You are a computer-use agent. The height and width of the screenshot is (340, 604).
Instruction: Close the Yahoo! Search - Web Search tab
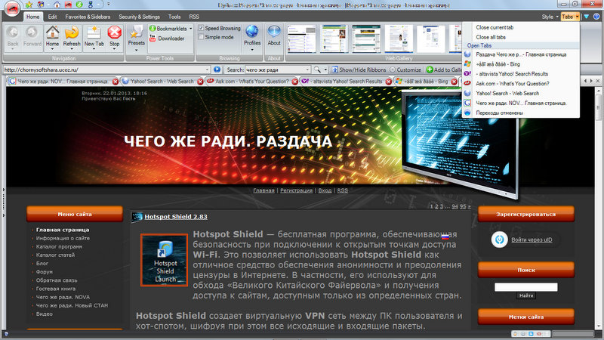click(200, 82)
